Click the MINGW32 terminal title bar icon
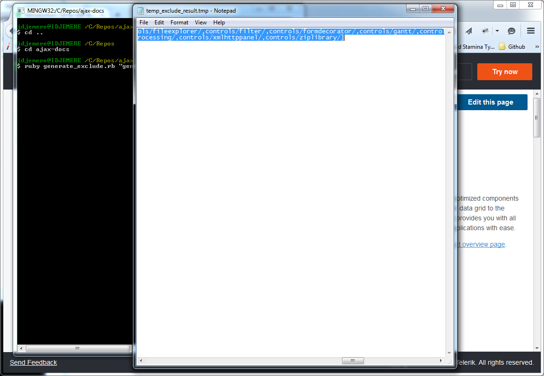Screen dimensions: 544x376 click(21, 10)
